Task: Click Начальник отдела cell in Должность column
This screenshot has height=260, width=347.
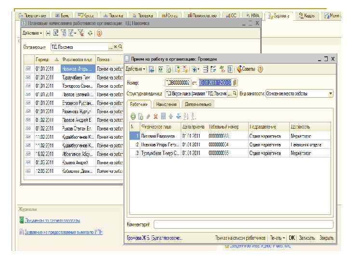Action: (x=310, y=145)
